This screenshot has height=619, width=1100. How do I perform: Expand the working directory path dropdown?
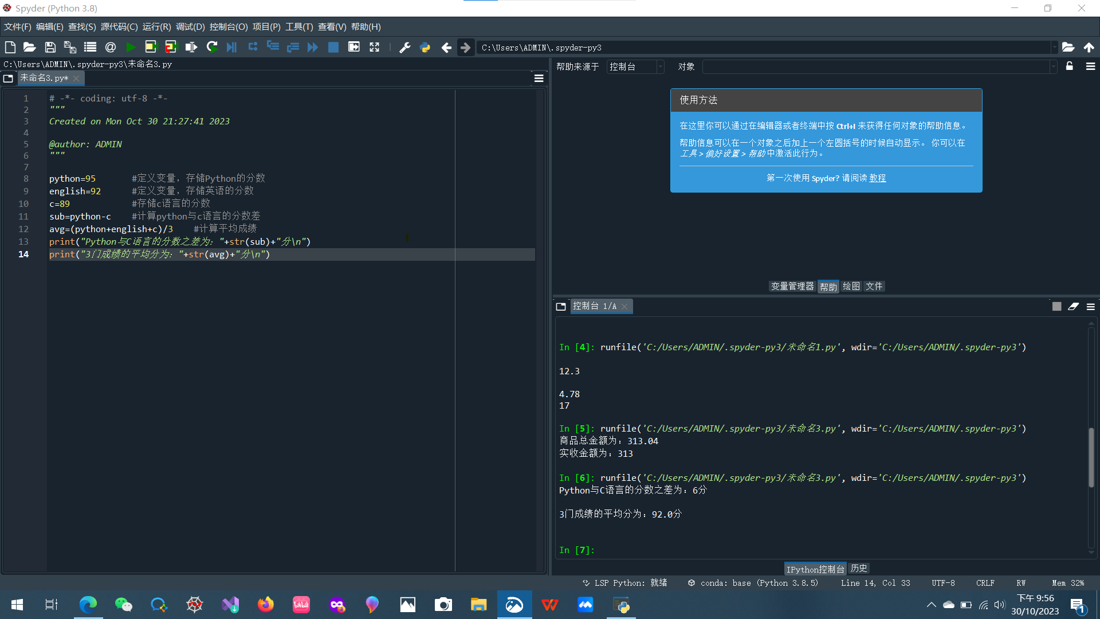coord(1054,48)
